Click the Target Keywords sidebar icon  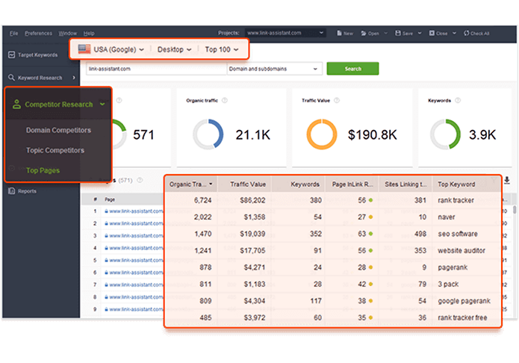point(12,55)
